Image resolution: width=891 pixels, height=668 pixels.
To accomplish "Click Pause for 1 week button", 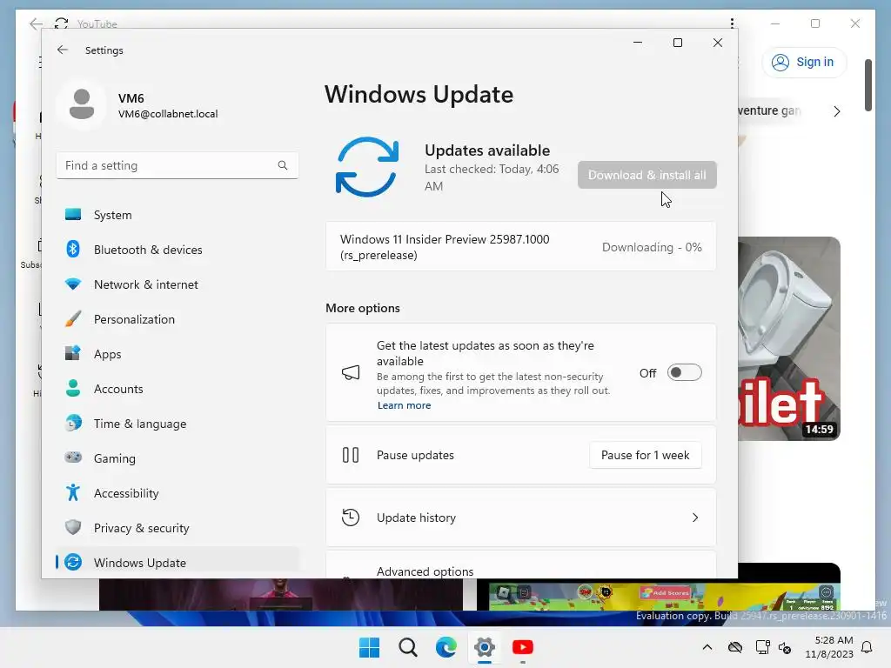I will point(645,455).
